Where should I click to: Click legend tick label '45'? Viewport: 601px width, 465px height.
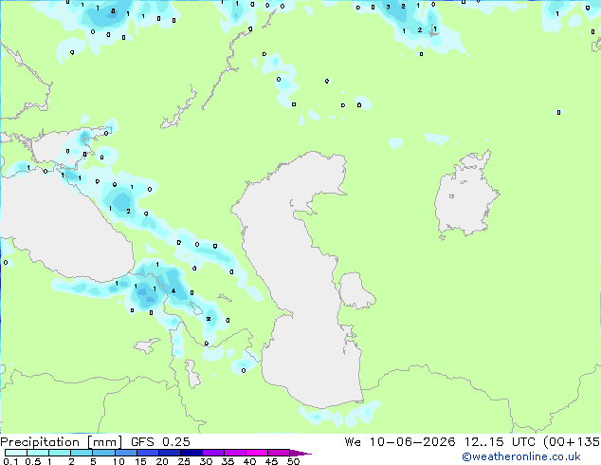click(x=271, y=461)
